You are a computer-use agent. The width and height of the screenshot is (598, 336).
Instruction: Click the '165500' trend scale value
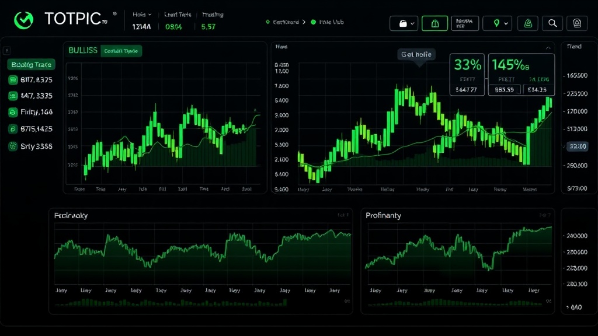[x=577, y=75]
